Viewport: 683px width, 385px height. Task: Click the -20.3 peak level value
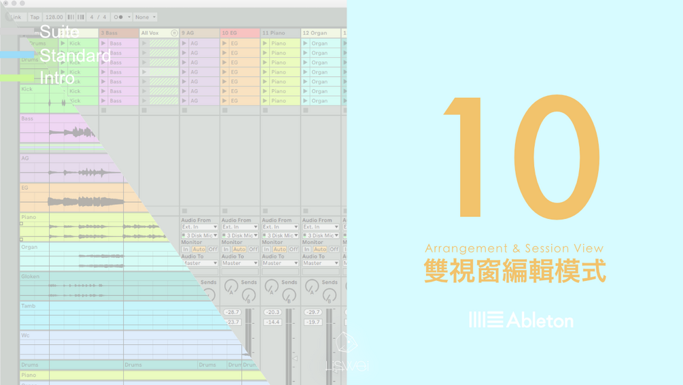pos(273,312)
